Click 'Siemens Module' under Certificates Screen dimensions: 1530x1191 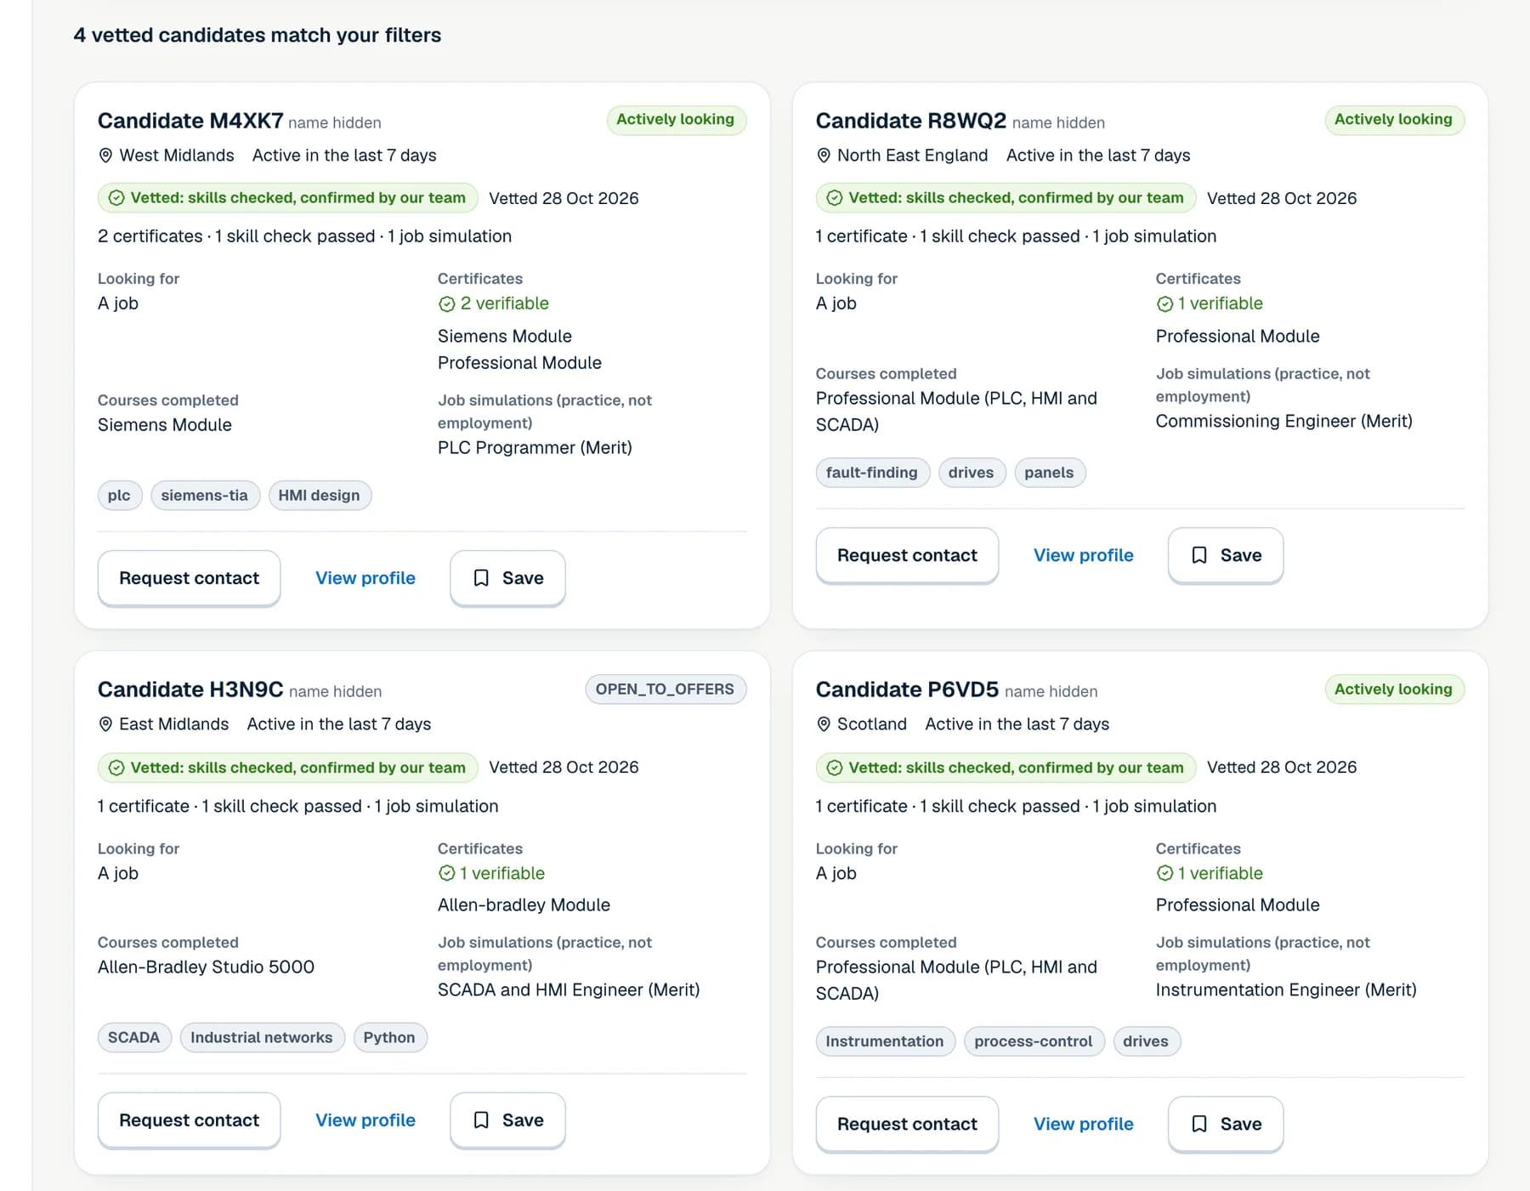coord(505,337)
